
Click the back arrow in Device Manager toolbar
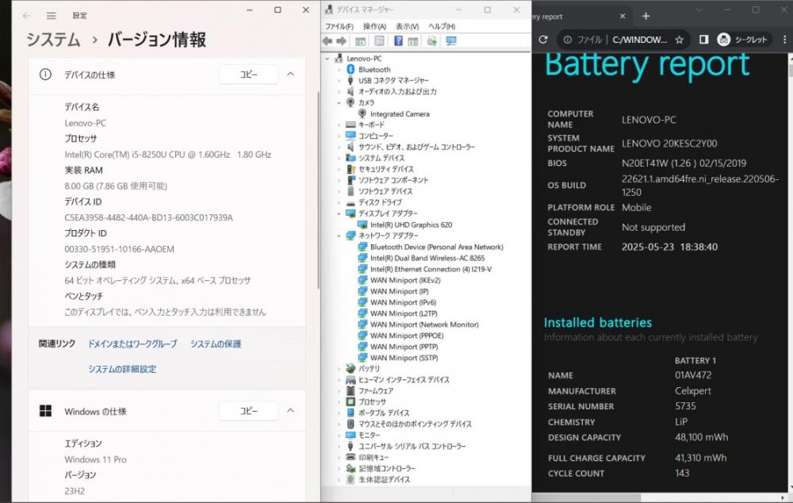328,41
